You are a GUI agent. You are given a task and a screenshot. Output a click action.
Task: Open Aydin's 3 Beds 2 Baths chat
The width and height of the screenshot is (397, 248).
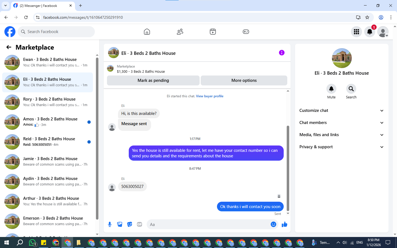click(x=47, y=182)
